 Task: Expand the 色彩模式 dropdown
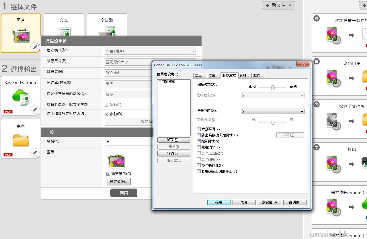click(x=150, y=51)
